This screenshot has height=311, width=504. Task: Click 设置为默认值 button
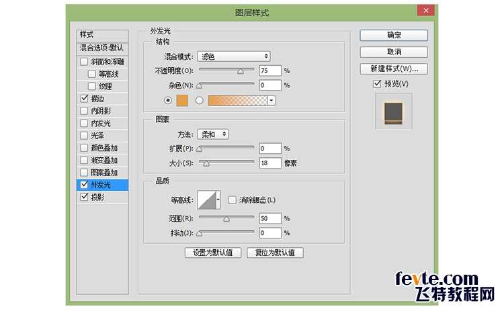(x=213, y=253)
